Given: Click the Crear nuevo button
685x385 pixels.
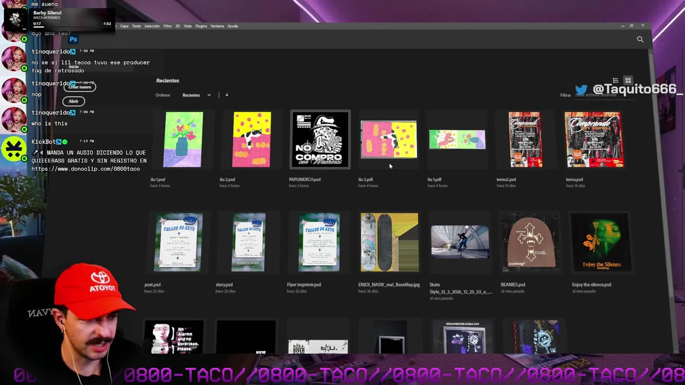Looking at the screenshot, I should pyautogui.click(x=80, y=87).
